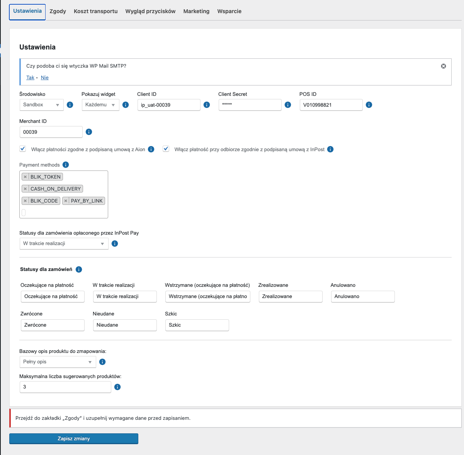Viewport: 464px width, 455px height.
Task: Dismiss the WP Mail SMTP notice
Action: (x=444, y=66)
